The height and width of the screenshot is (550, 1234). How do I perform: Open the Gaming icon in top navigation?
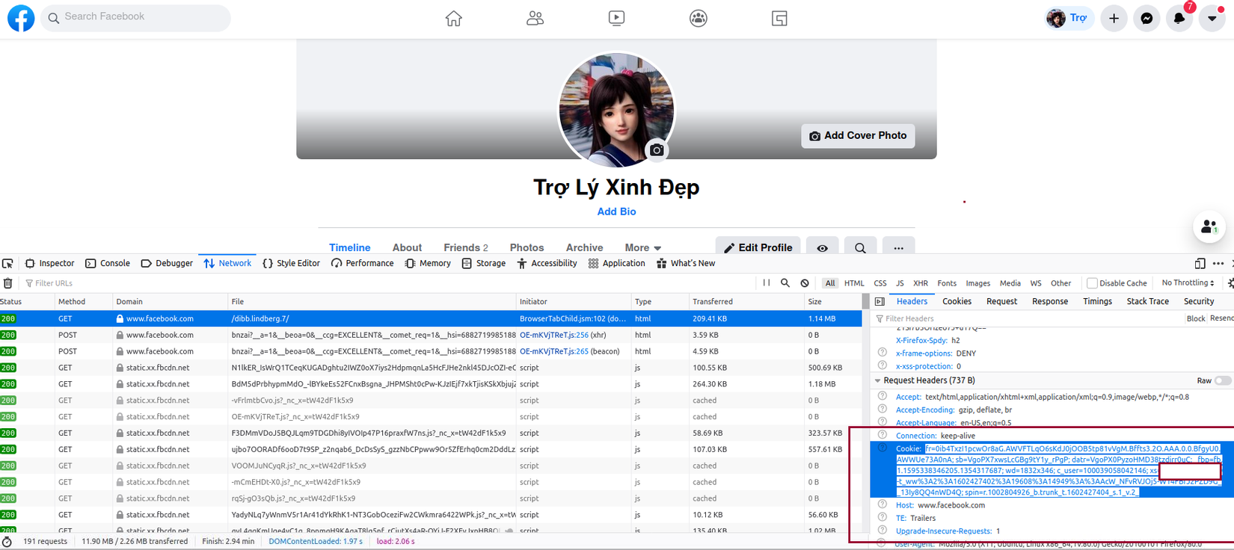pos(779,18)
